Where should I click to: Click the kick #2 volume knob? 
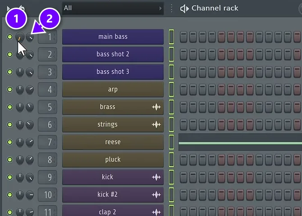(x=30, y=195)
